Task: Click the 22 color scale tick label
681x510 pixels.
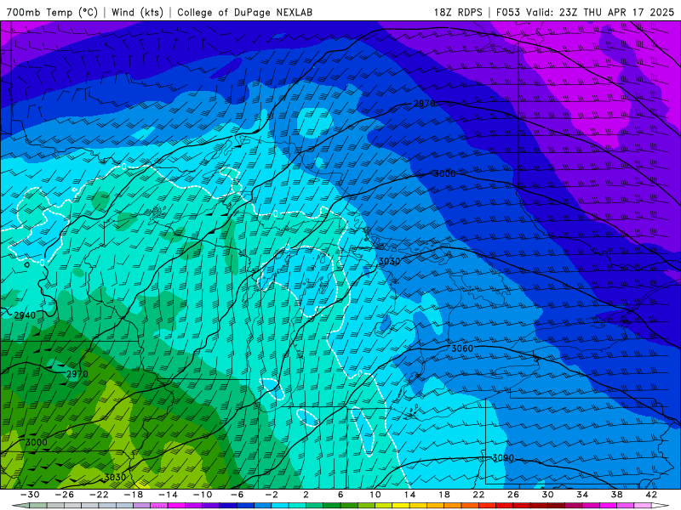Action: [478, 495]
